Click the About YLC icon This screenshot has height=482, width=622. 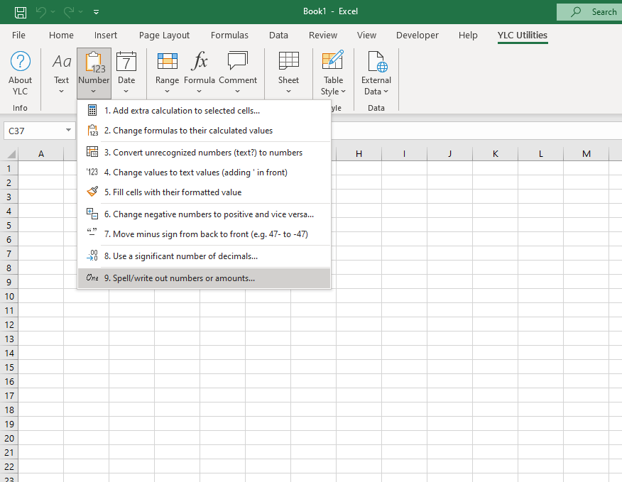pos(21,62)
